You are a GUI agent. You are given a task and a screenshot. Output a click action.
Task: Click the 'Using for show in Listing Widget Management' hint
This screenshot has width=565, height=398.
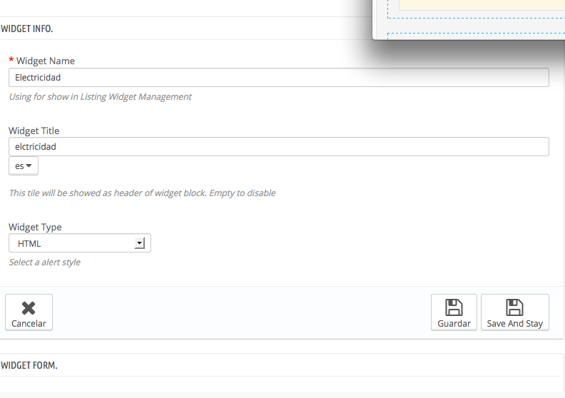coord(100,97)
